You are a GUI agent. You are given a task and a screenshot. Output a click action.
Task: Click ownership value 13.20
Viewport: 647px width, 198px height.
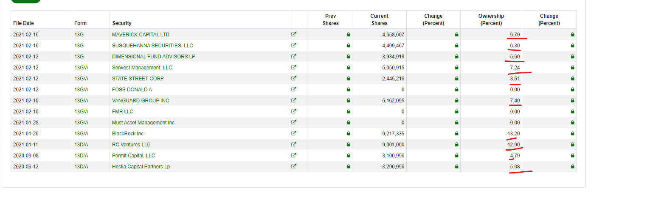pos(514,134)
